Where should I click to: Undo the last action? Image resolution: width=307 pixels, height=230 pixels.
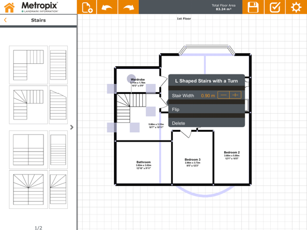[x=107, y=7]
